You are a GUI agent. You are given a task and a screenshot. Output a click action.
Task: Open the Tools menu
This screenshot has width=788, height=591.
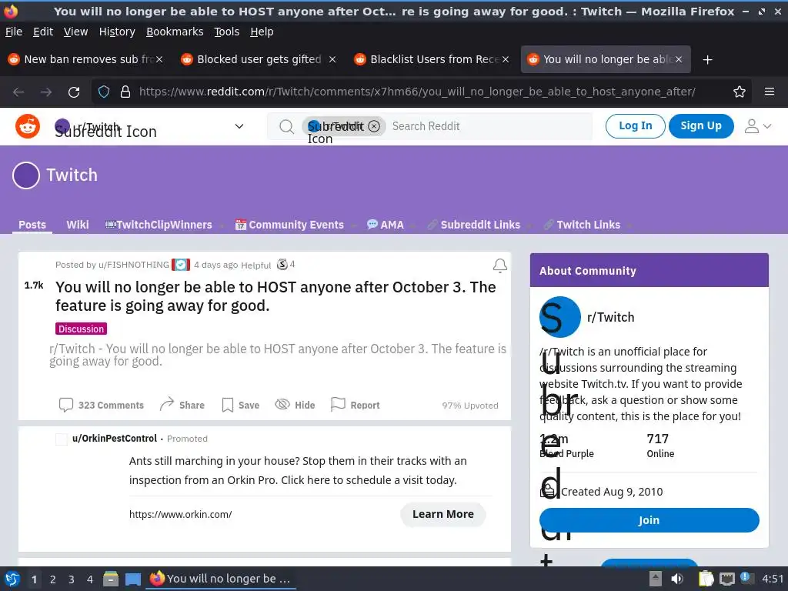click(x=227, y=32)
